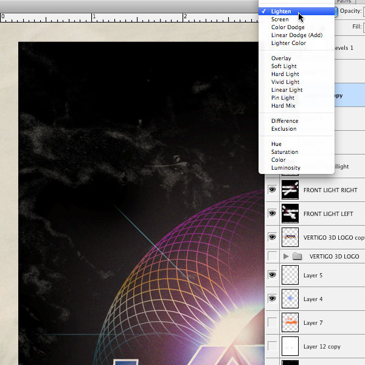
Task: Hide the FRONT LIGHT LEFT layer
Action: [272, 214]
